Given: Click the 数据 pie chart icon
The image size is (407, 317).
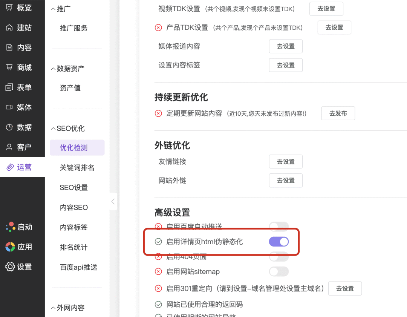Looking at the screenshot, I should 9,127.
